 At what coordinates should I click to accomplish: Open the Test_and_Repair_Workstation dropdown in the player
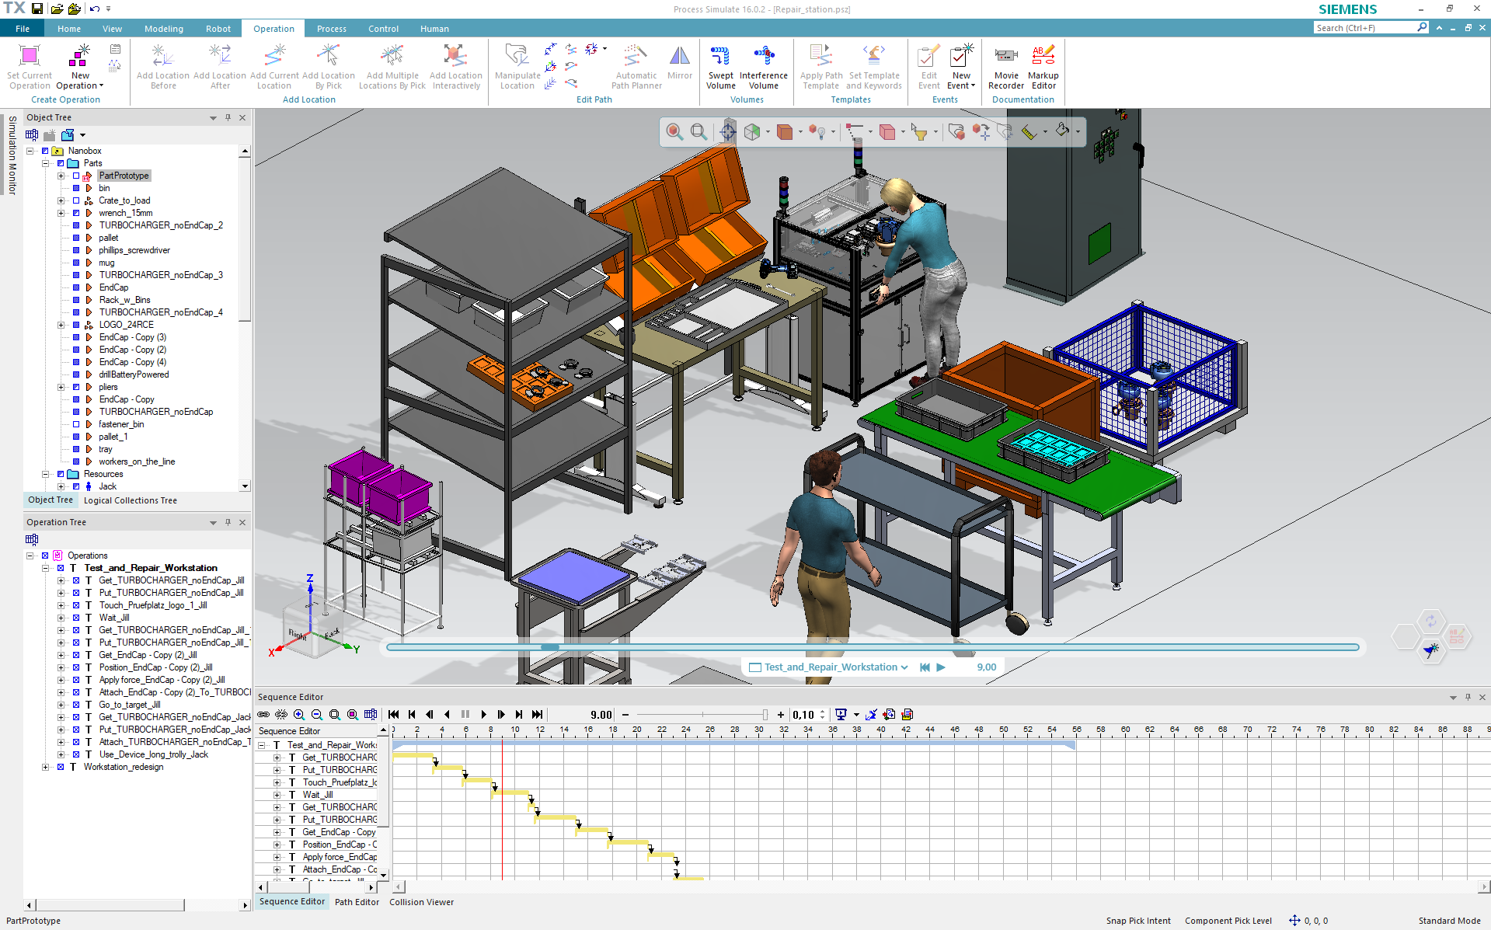coord(904,667)
